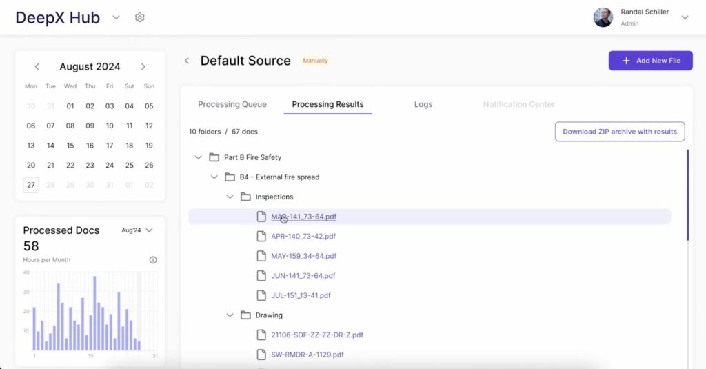Switch to the Logs tab
This screenshot has width=706, height=369.
click(423, 104)
